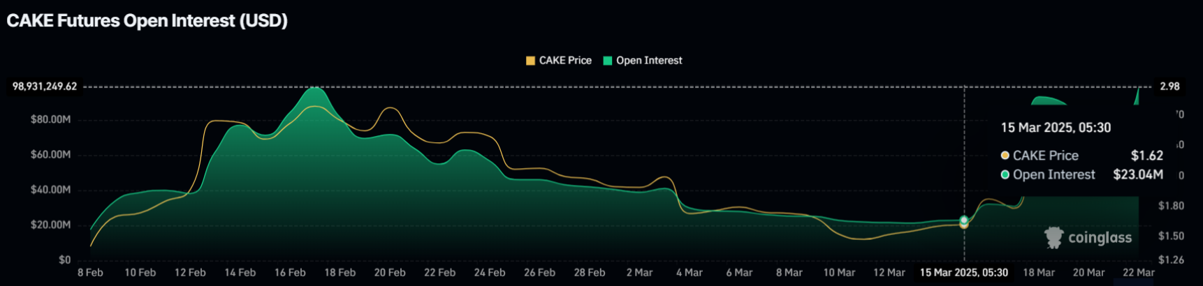Click the 6 Mar date label

739,273
